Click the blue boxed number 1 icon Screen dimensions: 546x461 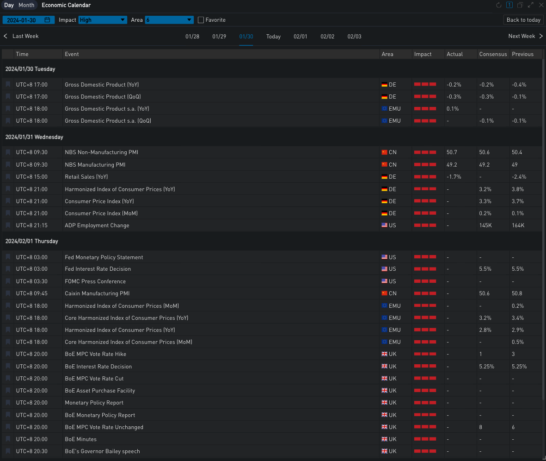pos(509,6)
